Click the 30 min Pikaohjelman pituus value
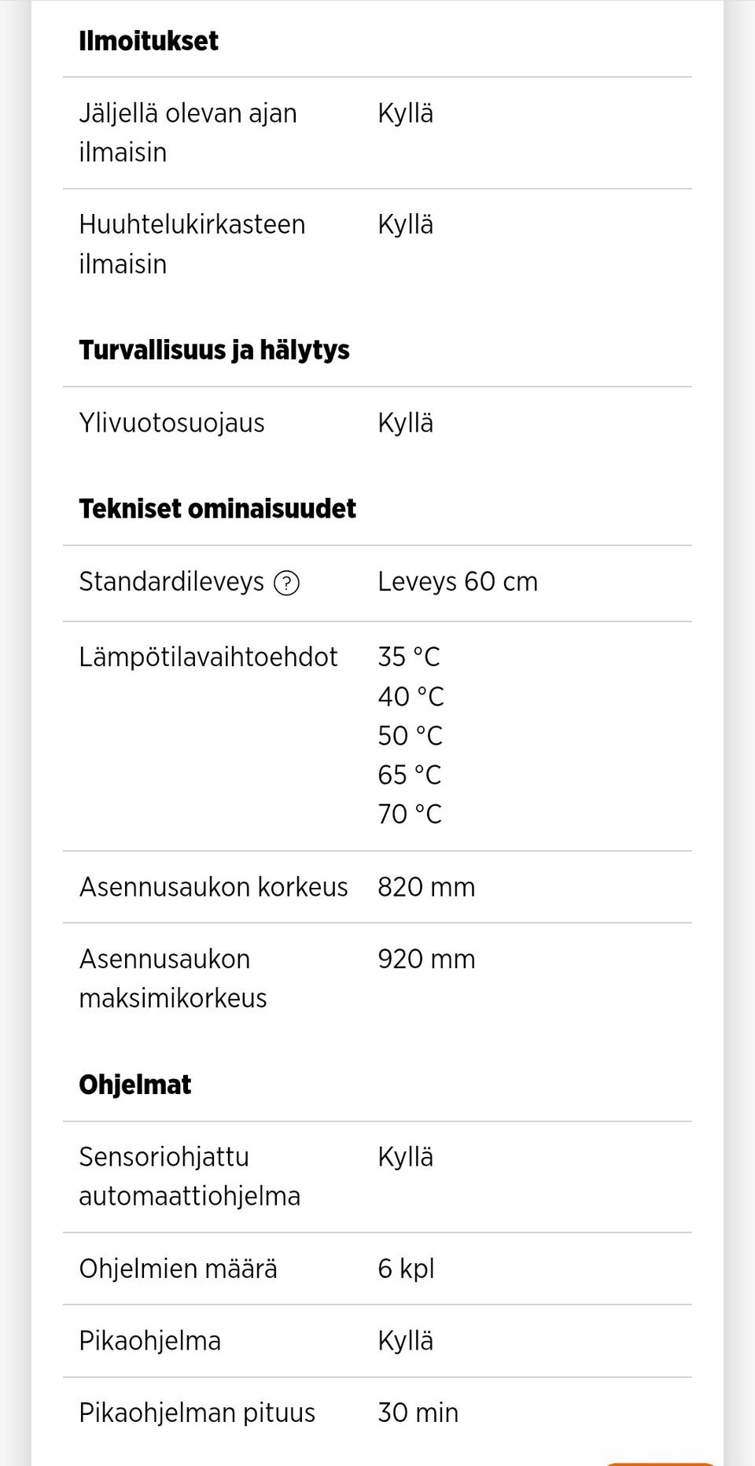Image resolution: width=755 pixels, height=1466 pixels. pyautogui.click(x=418, y=1413)
